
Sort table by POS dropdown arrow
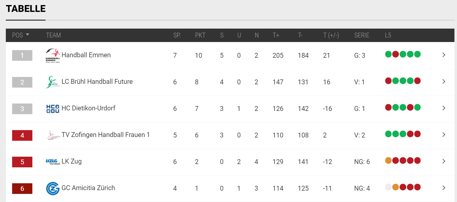point(28,35)
